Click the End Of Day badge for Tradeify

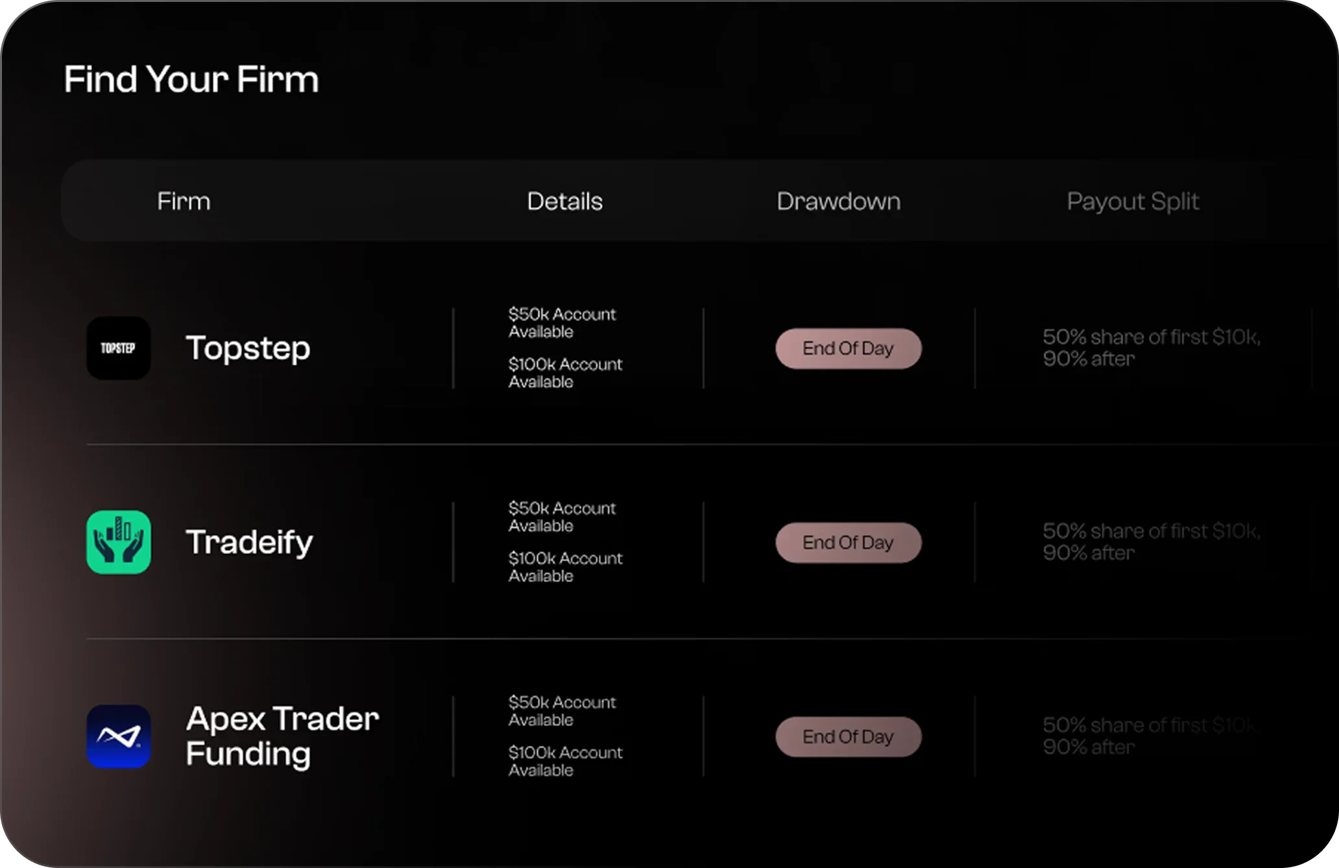coord(849,542)
